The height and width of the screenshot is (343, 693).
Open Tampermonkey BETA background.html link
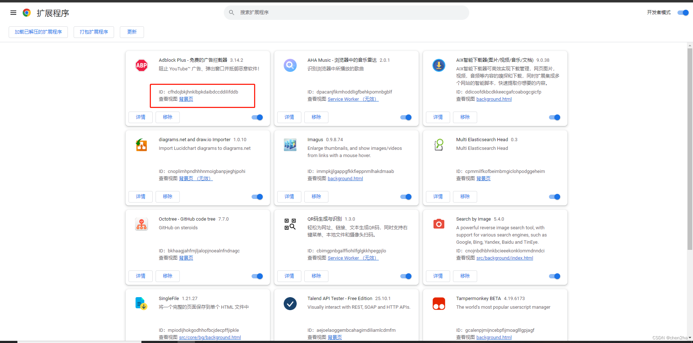(494, 338)
